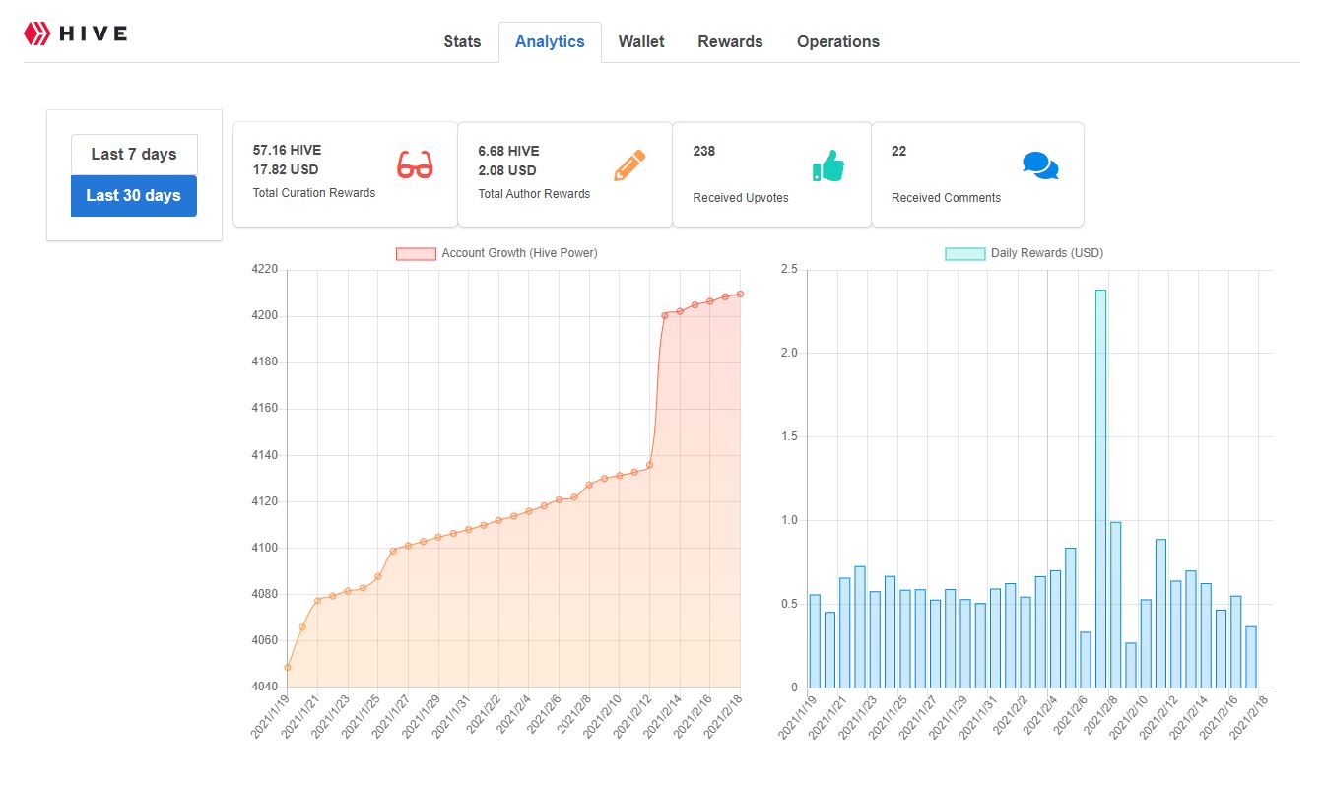Click the orange pencil author rewards icon
The height and width of the screenshot is (786, 1323).
pyautogui.click(x=629, y=165)
